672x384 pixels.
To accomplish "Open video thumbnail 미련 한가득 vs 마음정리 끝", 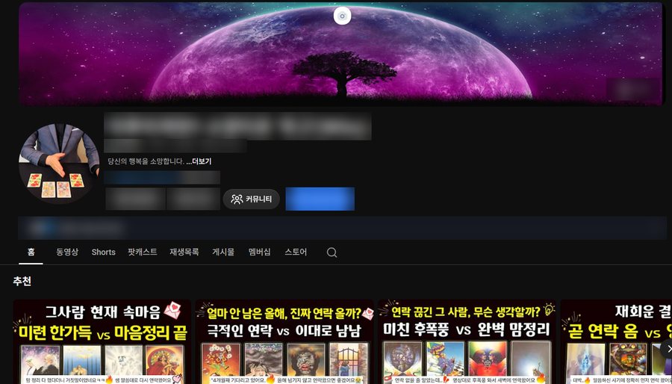I will pyautogui.click(x=102, y=341).
